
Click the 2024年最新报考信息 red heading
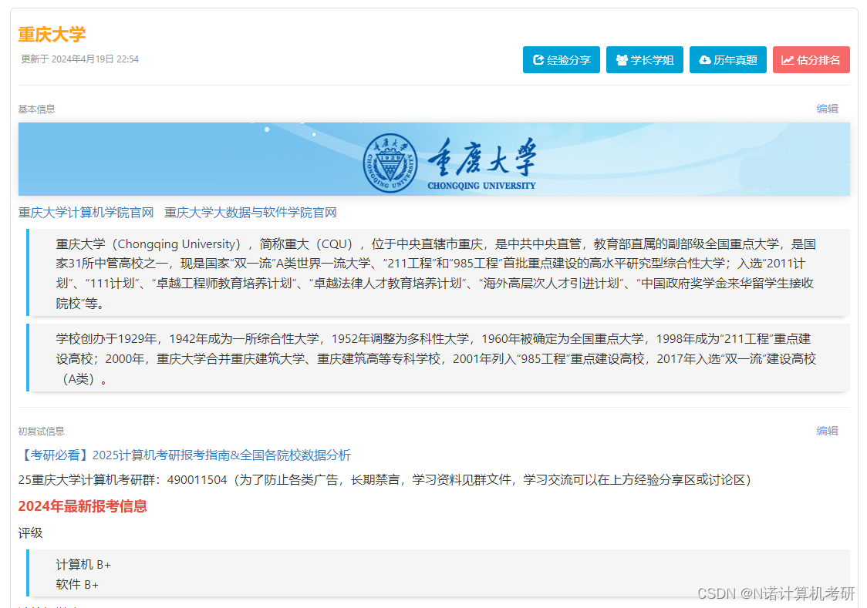[83, 506]
